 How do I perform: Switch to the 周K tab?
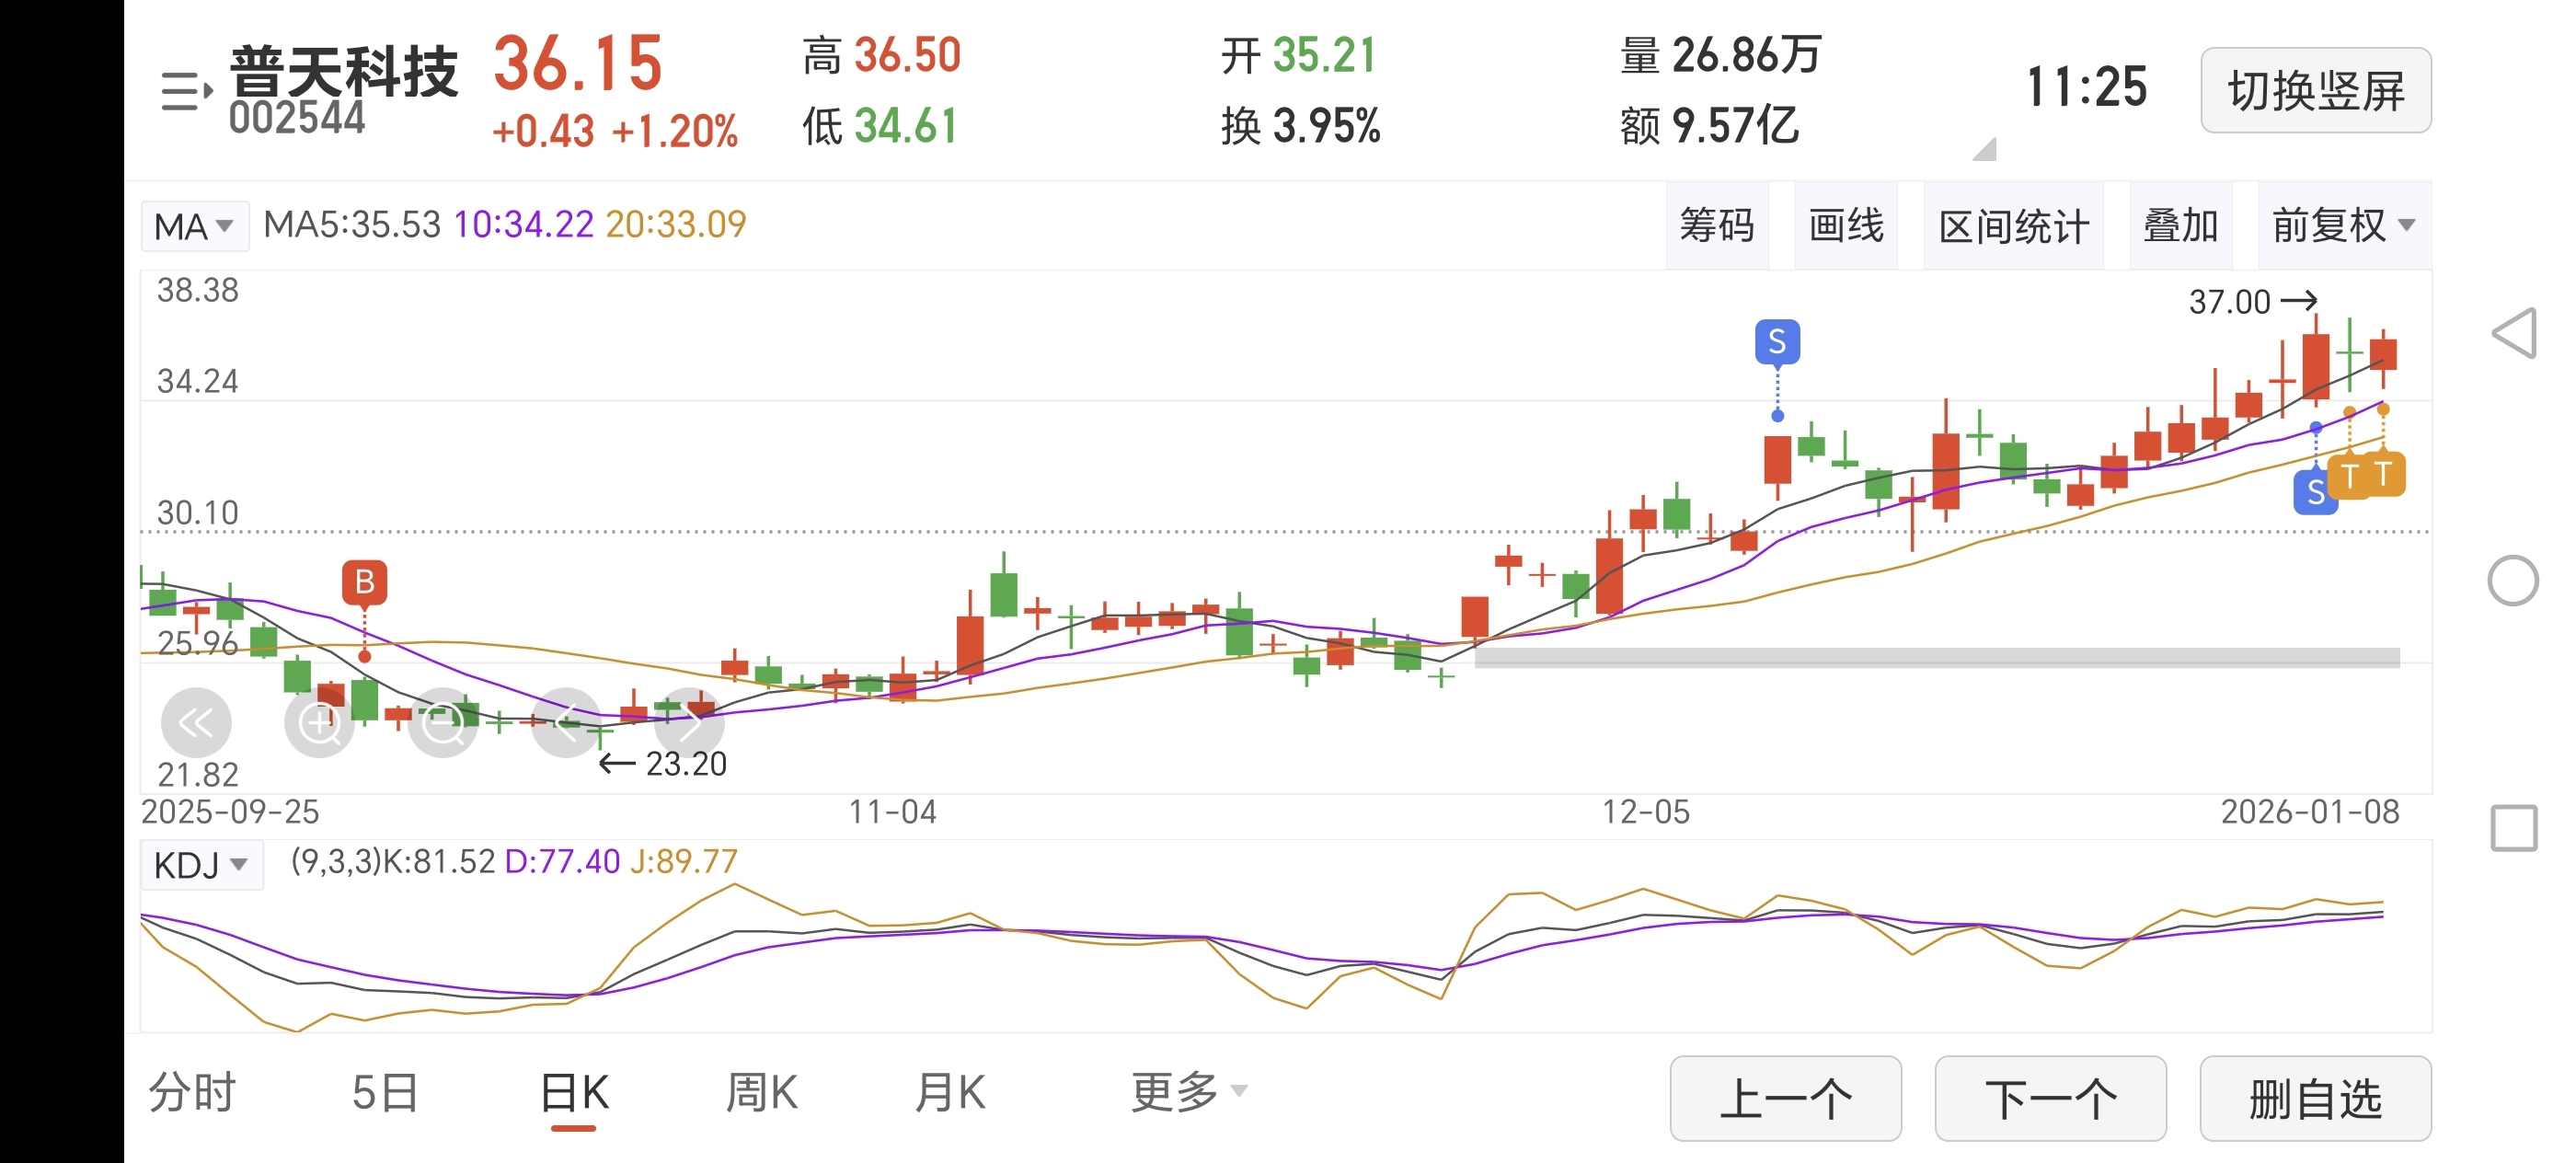coord(761,1091)
